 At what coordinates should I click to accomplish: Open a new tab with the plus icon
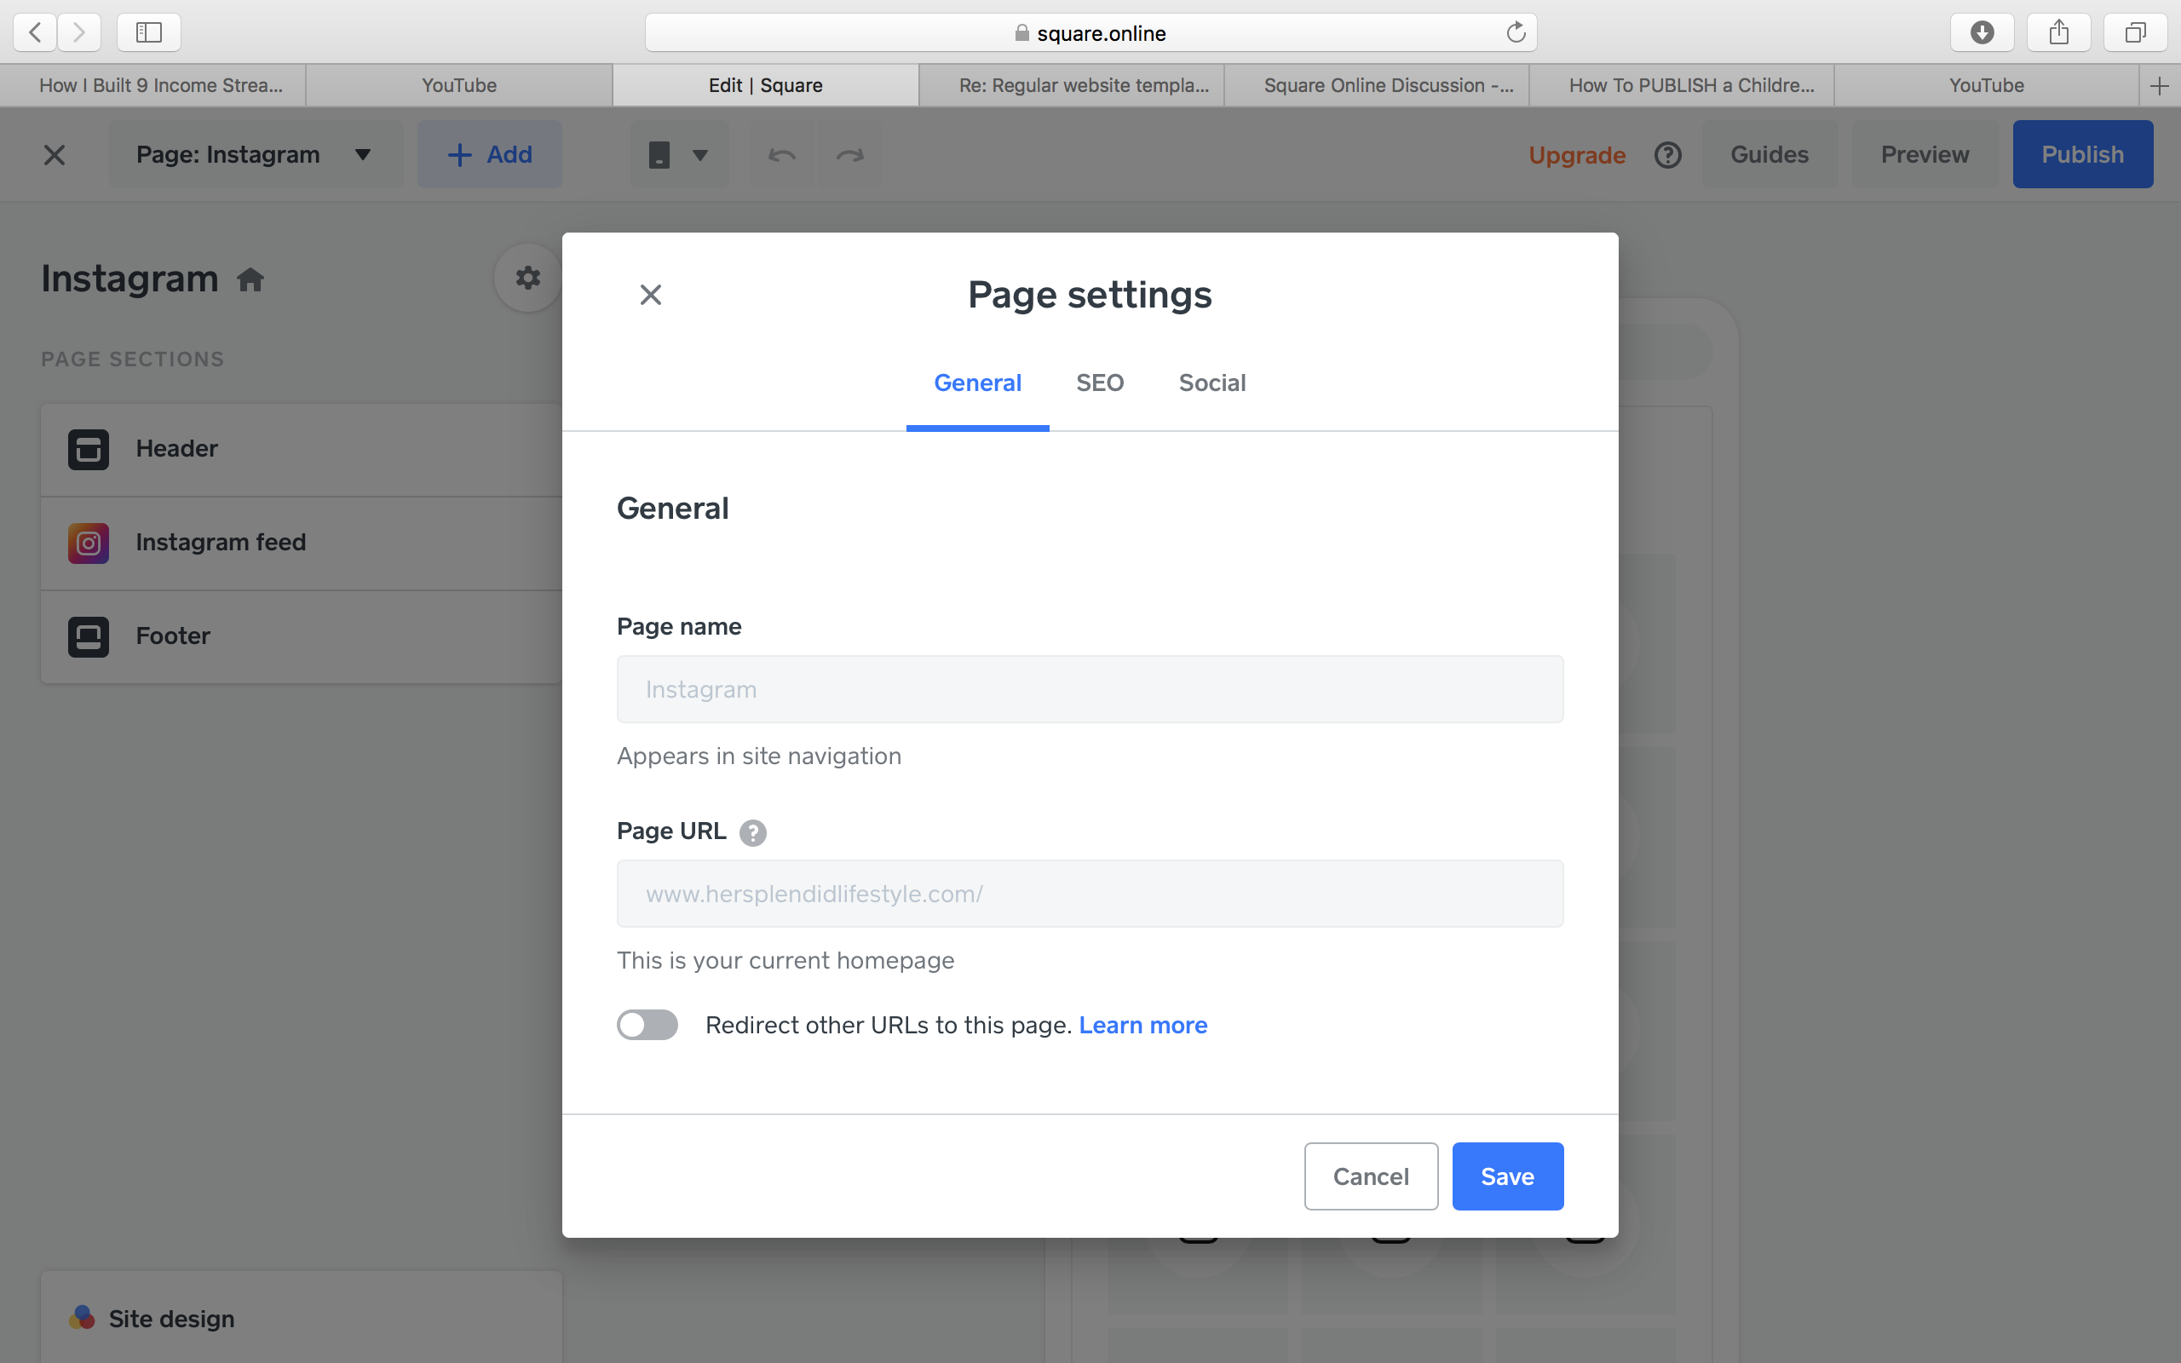[x=2160, y=86]
